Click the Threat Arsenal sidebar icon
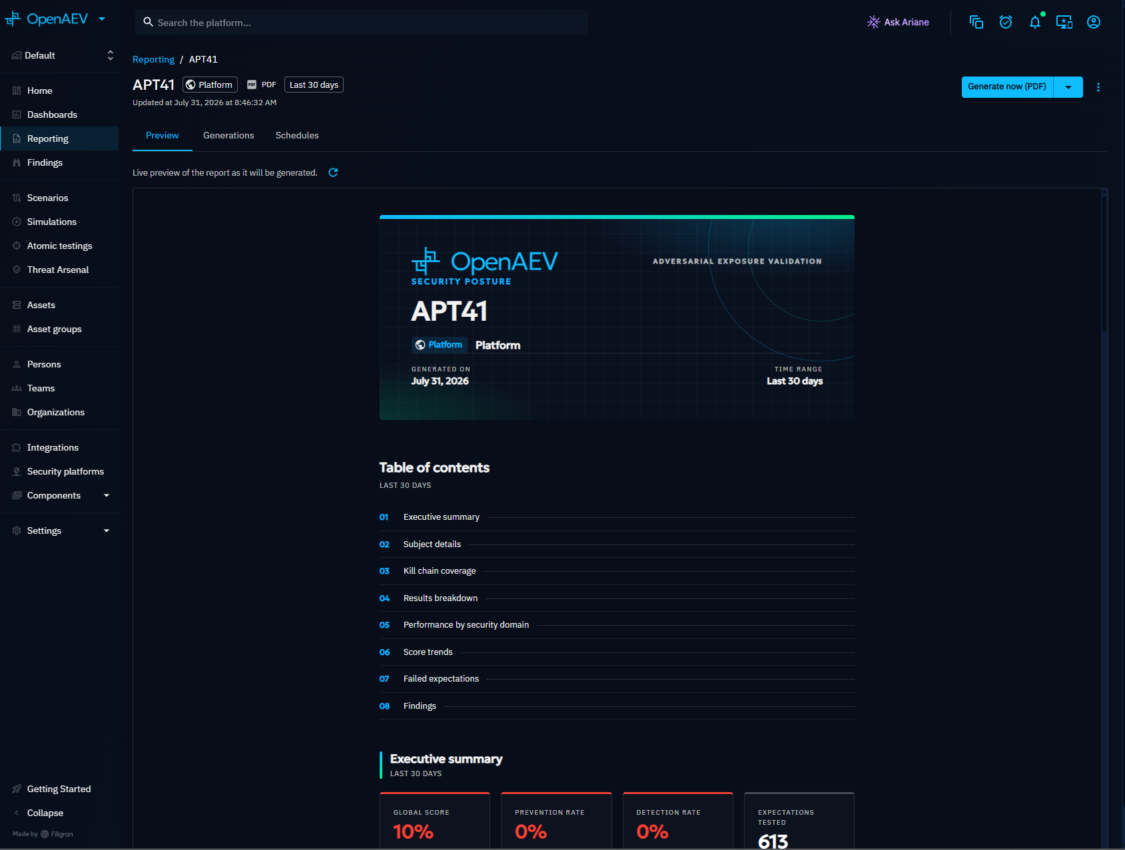This screenshot has height=850, width=1125. click(17, 270)
